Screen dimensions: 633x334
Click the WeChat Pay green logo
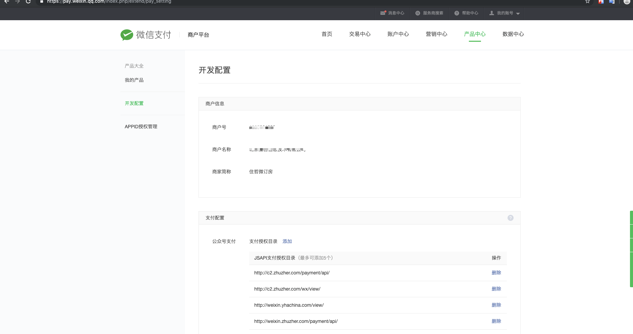[x=127, y=35]
